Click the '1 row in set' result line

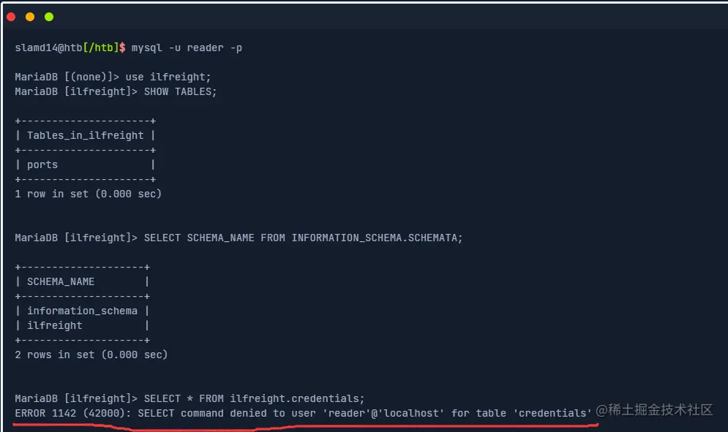pyautogui.click(x=88, y=194)
